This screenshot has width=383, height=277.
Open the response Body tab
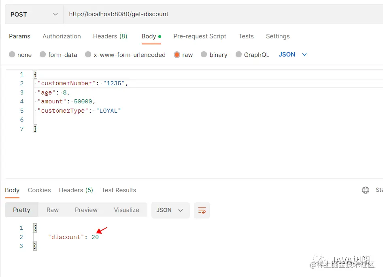click(12, 190)
